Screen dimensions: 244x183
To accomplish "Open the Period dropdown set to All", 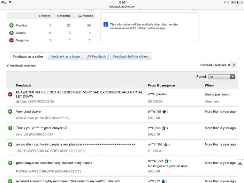I will pyautogui.click(x=222, y=77).
